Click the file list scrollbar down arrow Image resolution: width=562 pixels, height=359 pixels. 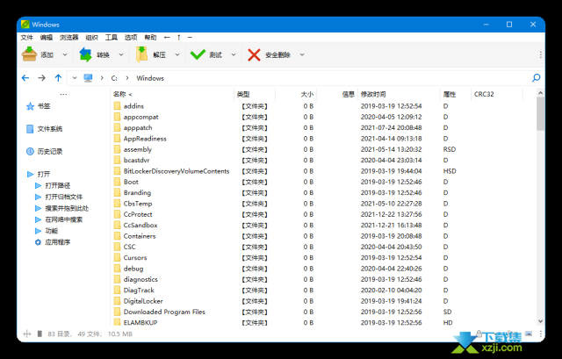tap(541, 321)
